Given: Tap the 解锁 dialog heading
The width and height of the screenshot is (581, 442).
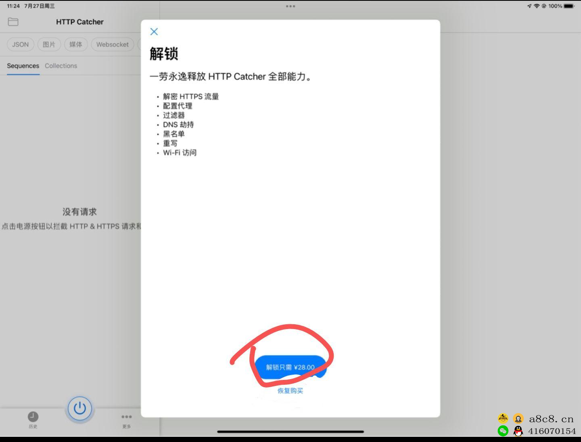Looking at the screenshot, I should [x=164, y=54].
